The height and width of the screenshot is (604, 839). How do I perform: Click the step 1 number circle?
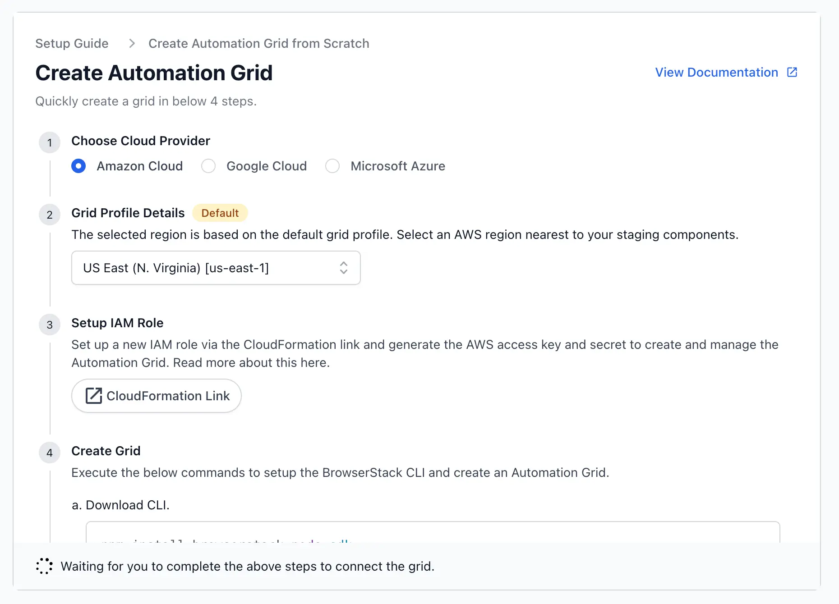[x=50, y=143]
